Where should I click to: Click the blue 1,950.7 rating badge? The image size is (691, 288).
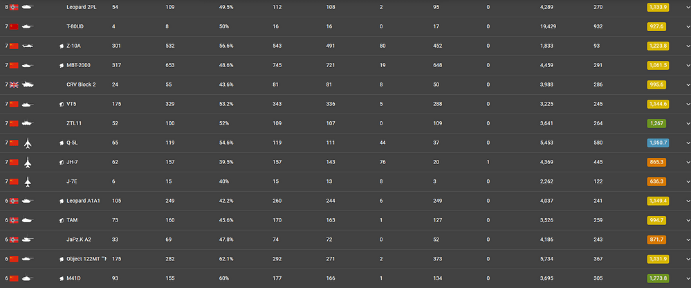[x=658, y=143]
